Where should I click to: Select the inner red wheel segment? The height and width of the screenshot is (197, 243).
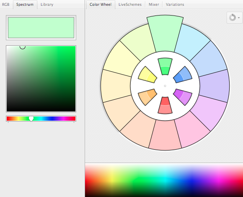(165, 105)
